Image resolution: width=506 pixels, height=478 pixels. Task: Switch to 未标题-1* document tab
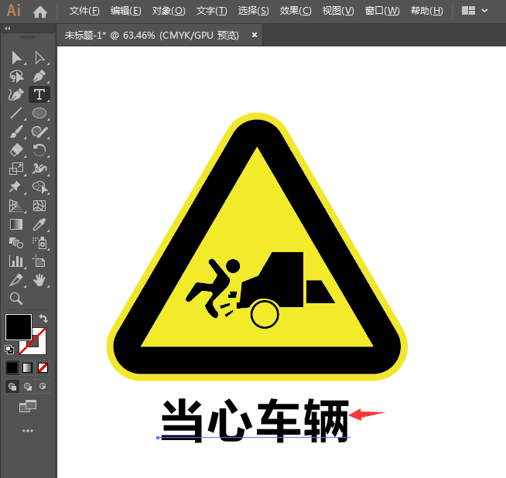[x=152, y=35]
